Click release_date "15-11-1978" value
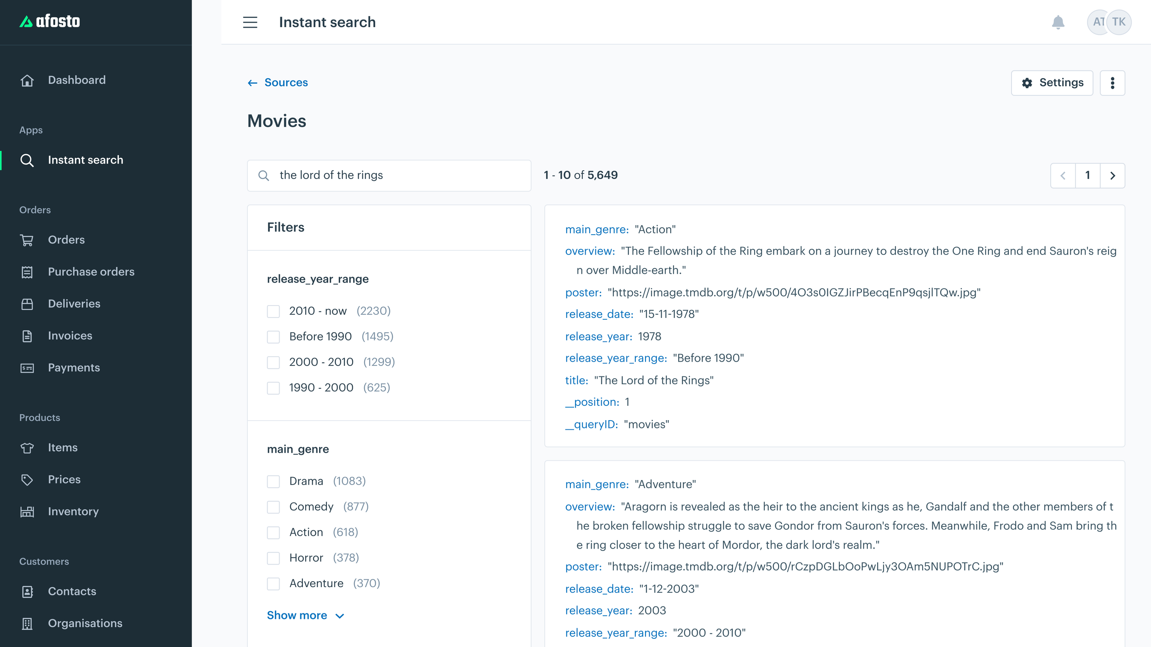Viewport: 1151px width, 647px height. 669,314
